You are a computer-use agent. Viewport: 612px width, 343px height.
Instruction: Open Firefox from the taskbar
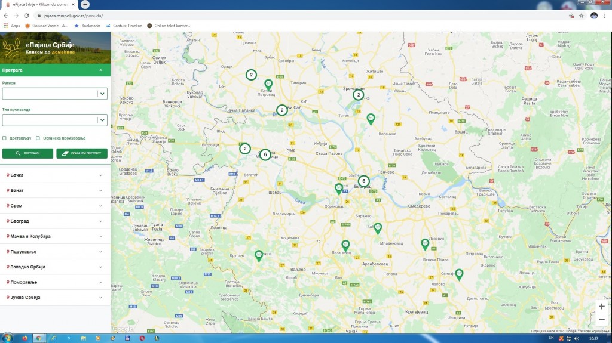pos(25,338)
